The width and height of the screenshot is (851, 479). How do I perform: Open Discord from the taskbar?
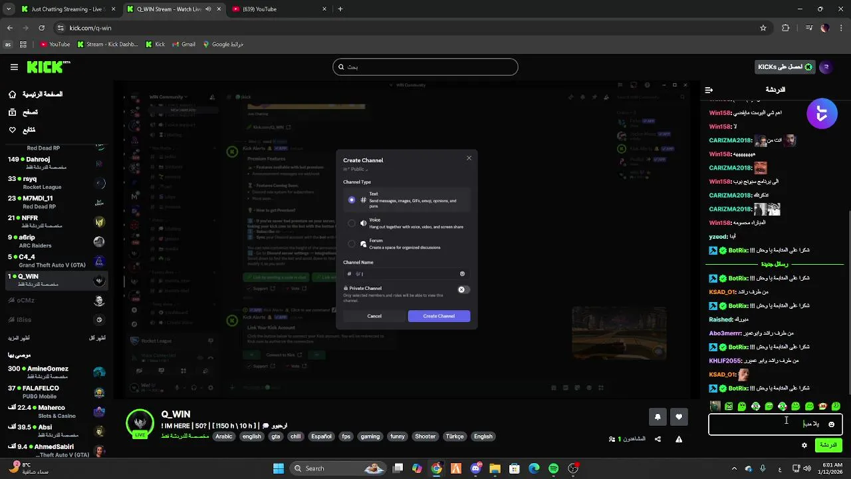pyautogui.click(x=475, y=468)
